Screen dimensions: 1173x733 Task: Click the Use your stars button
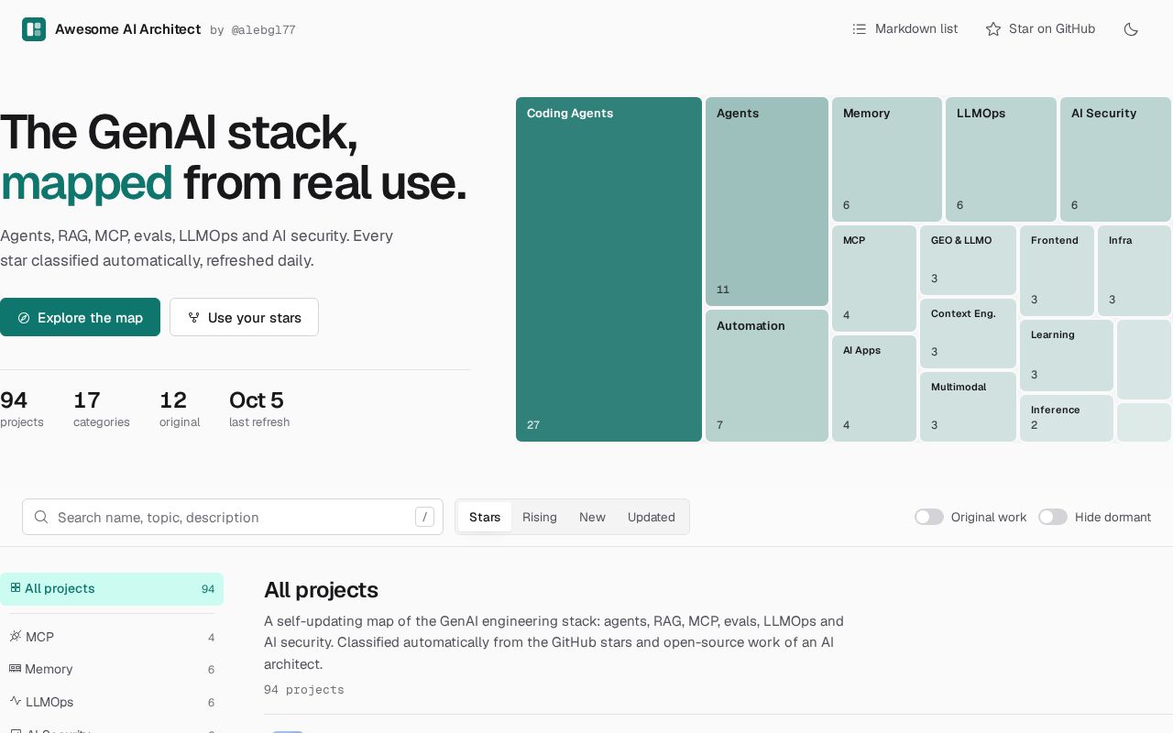pyautogui.click(x=244, y=317)
